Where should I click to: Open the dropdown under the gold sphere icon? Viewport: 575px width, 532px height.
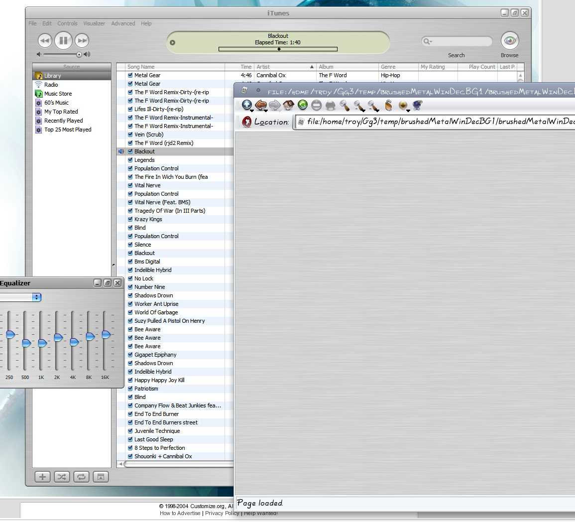pyautogui.click(x=408, y=111)
